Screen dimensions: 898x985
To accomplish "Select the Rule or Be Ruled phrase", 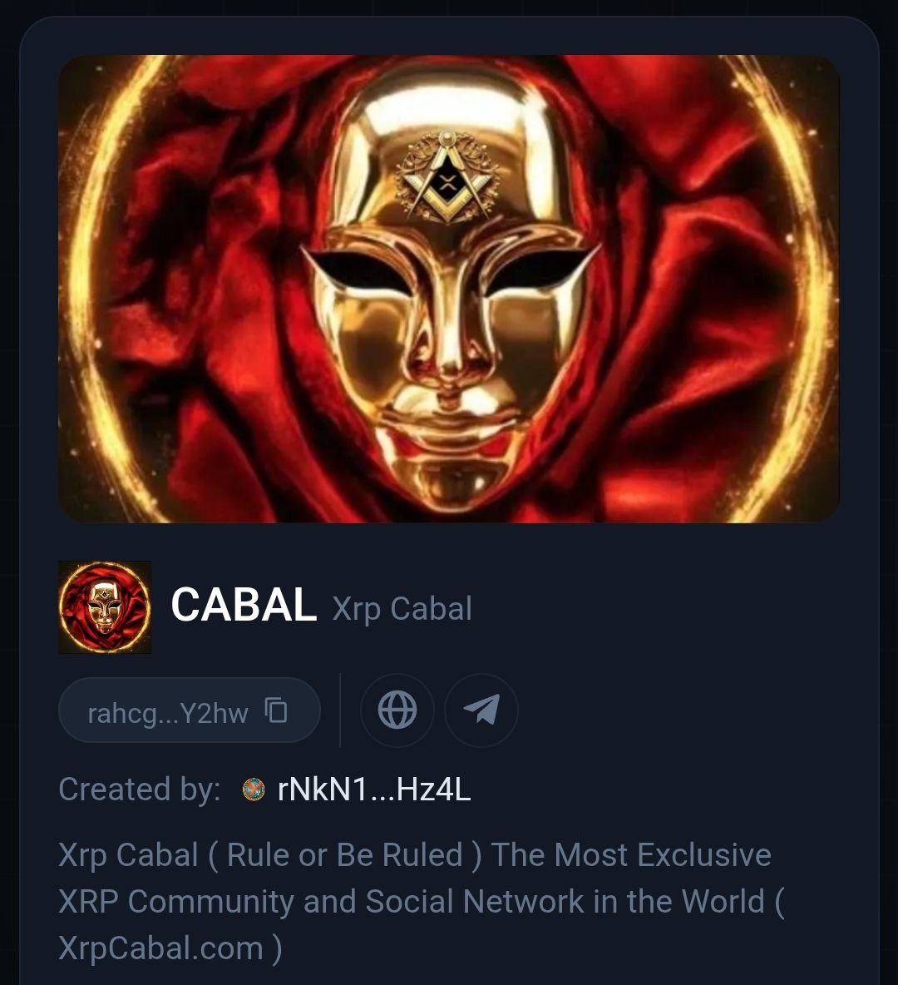I will [x=345, y=855].
